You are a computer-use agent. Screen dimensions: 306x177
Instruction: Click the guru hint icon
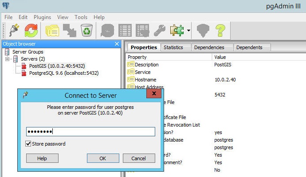[203, 31]
